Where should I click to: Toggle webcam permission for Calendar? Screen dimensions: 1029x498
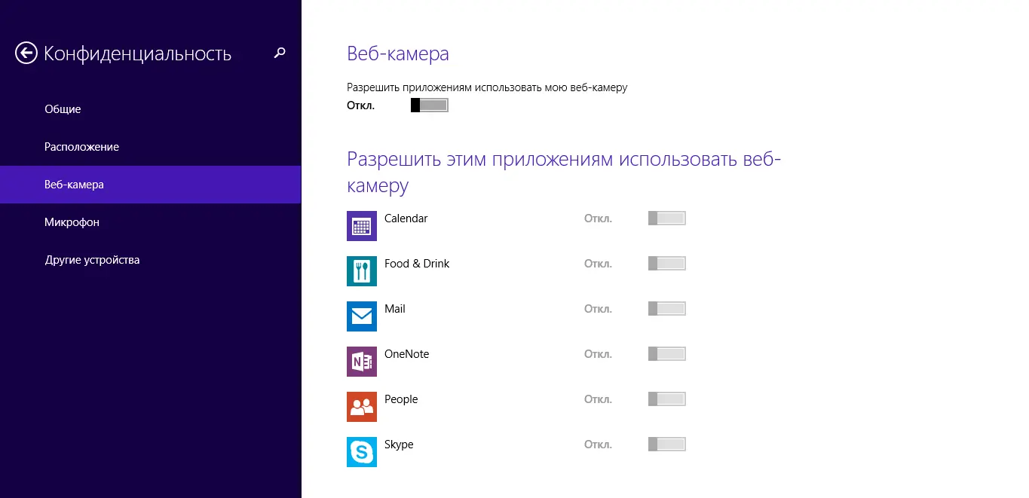click(666, 218)
